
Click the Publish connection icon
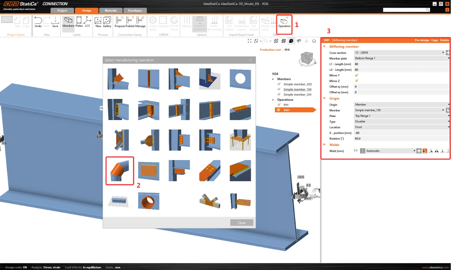tap(130, 22)
